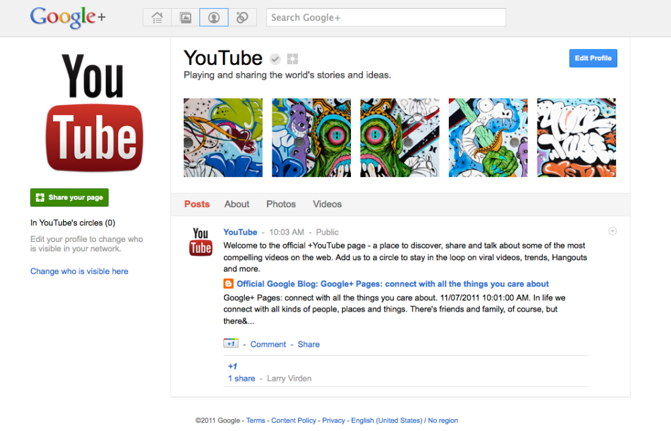Click the Search Google+ input field
This screenshot has height=431, width=671.
386,17
